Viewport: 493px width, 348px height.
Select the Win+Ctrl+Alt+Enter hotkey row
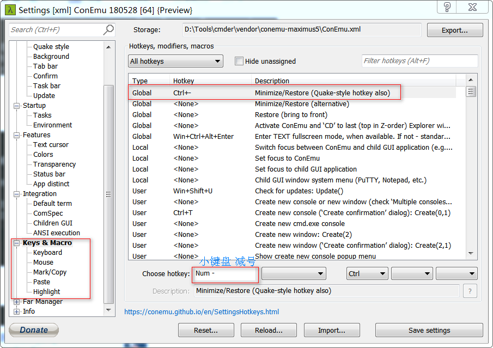pyautogui.click(x=293, y=137)
